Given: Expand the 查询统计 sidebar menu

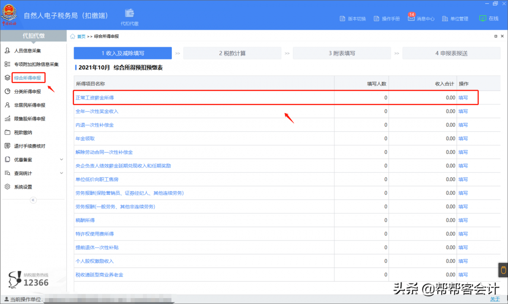Looking at the screenshot, I should pyautogui.click(x=61, y=173).
